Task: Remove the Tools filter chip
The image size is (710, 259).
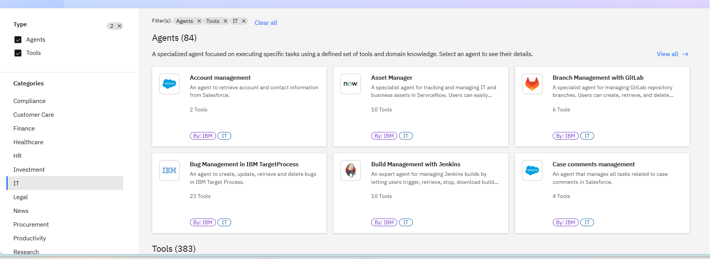Action: [225, 21]
